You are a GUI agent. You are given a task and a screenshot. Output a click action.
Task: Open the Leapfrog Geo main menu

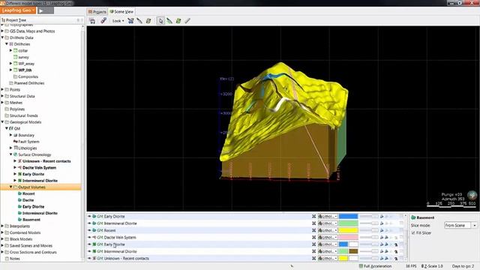[x=18, y=10]
